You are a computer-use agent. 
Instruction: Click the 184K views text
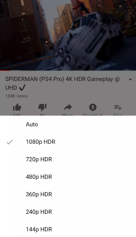point(16,96)
